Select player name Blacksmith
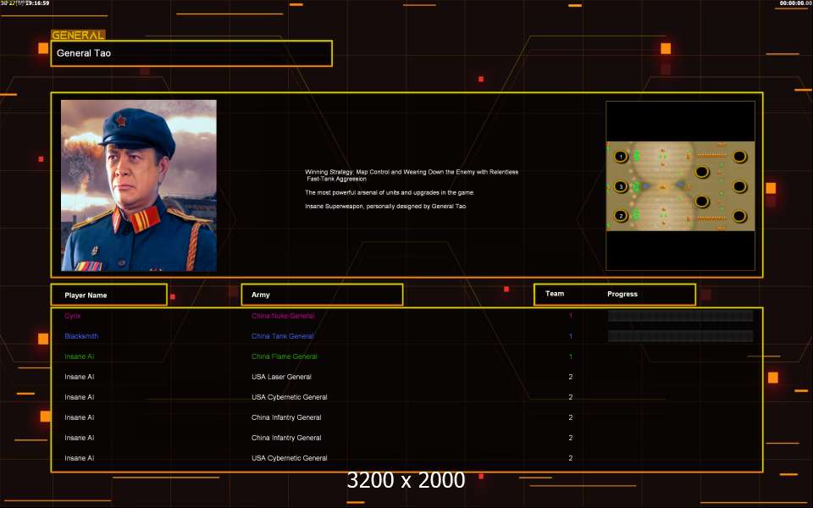 click(x=81, y=336)
